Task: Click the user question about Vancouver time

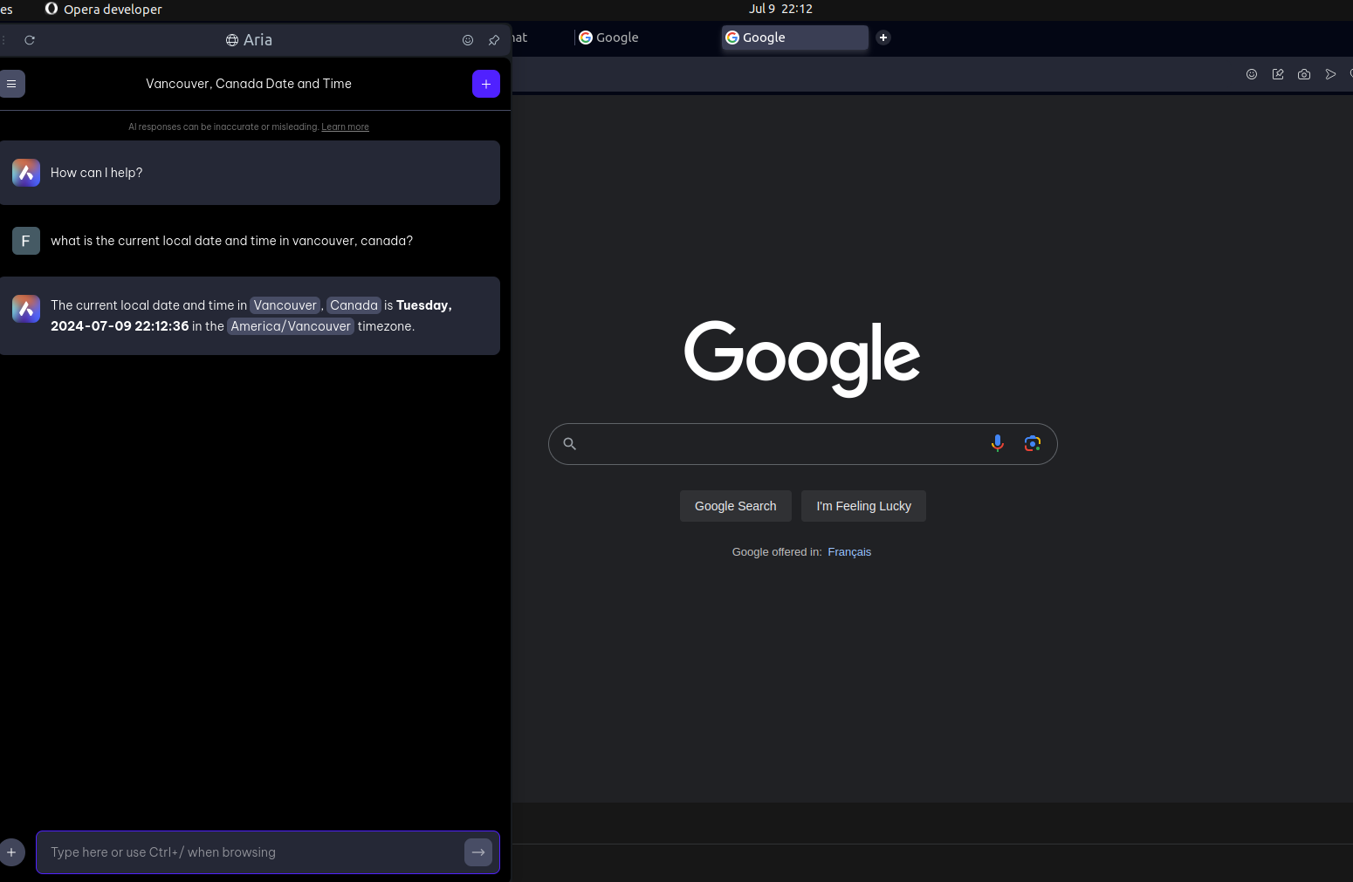Action: click(231, 241)
